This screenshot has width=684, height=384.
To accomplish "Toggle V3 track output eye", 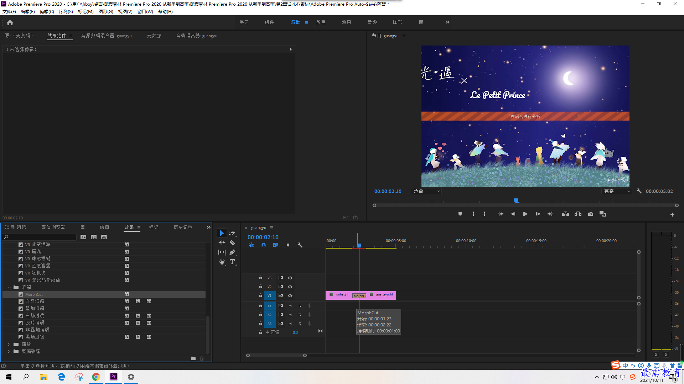I will 290,278.
